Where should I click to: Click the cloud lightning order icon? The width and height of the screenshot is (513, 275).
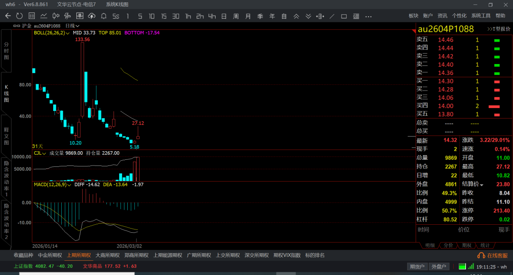pyautogui.click(x=92, y=16)
